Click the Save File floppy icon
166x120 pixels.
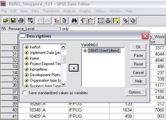[x=13, y=20]
